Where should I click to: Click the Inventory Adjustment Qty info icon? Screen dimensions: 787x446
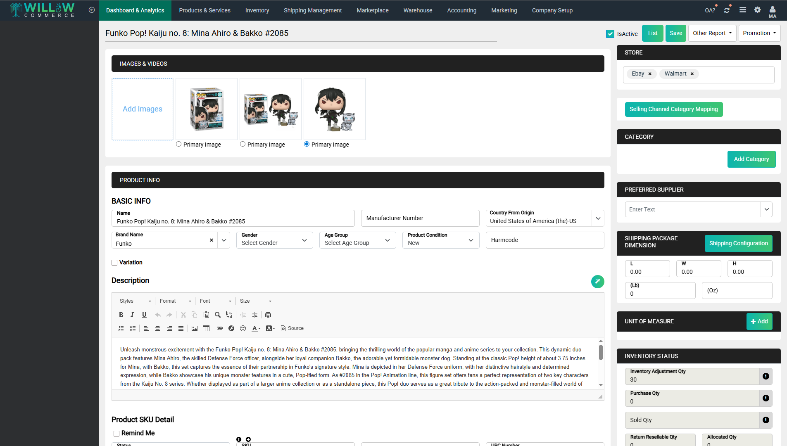pos(766,376)
